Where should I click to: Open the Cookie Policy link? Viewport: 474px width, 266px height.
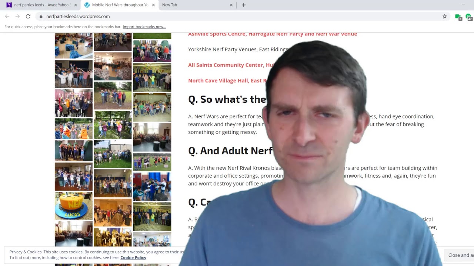coord(133,258)
